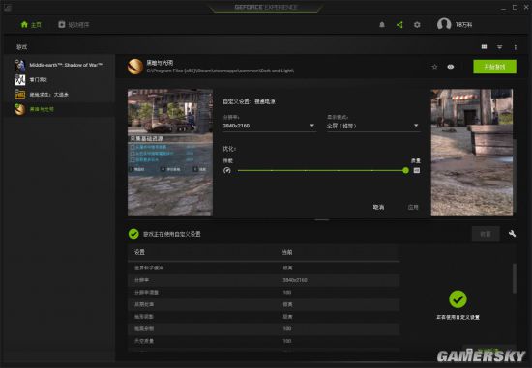Viewport: 532px width, 368px height.
Task: Click the user avatar icon
Action: point(444,24)
